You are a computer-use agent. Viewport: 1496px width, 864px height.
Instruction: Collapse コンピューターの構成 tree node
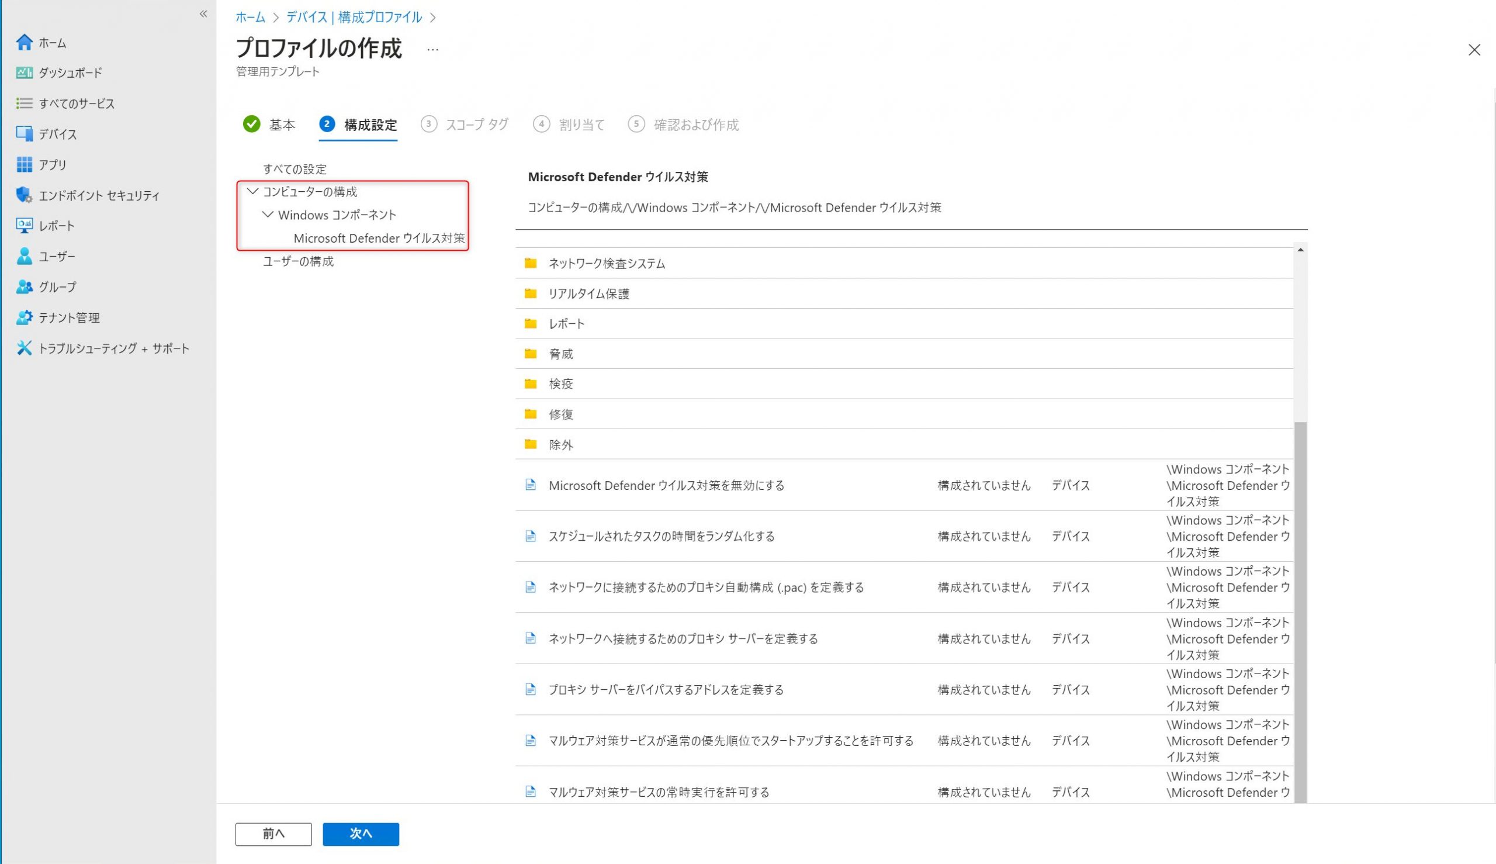coord(252,192)
